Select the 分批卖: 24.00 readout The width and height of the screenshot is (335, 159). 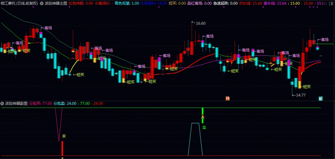point(65,104)
